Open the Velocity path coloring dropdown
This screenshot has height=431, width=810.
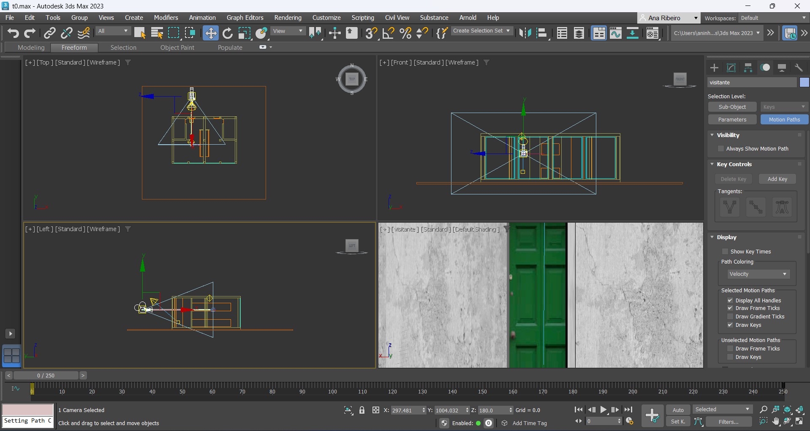(758, 274)
